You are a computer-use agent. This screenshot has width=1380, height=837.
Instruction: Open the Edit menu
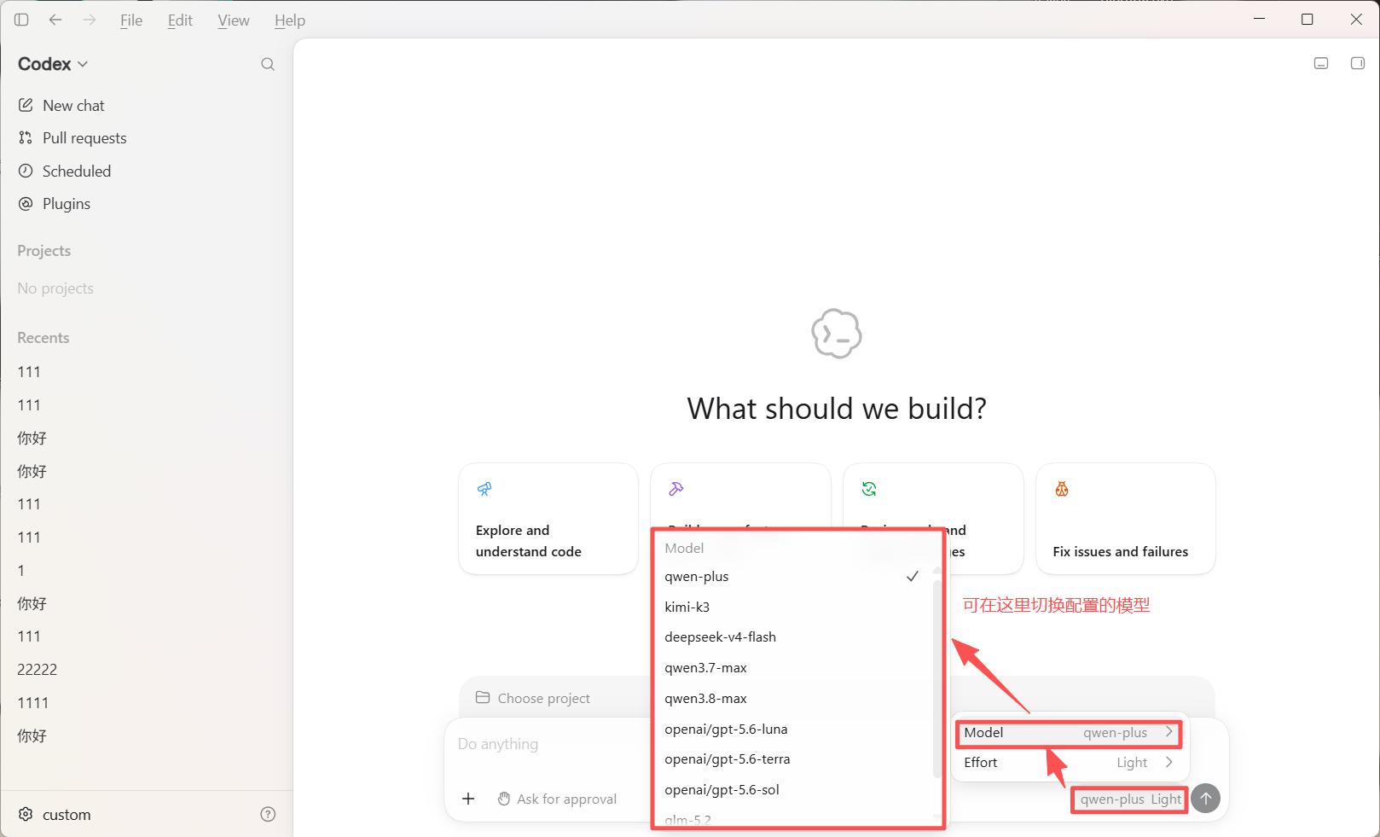click(x=180, y=20)
